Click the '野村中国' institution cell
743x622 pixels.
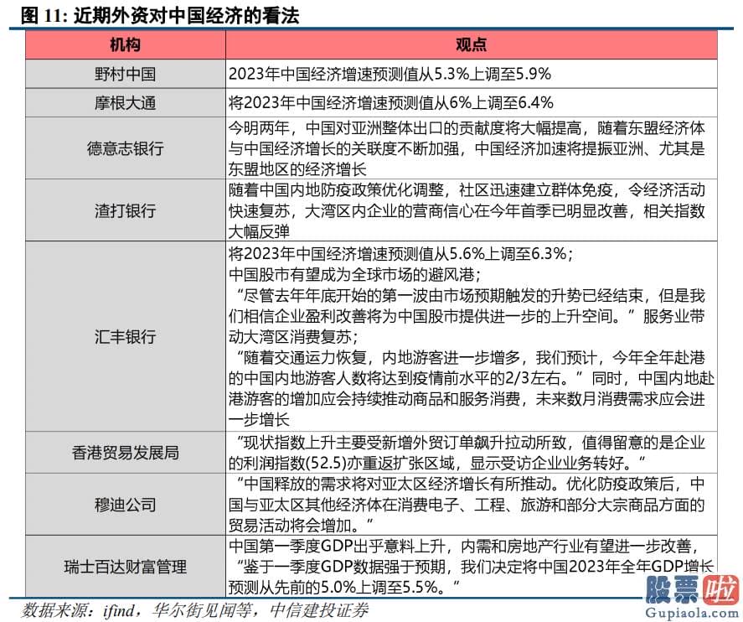coord(125,74)
